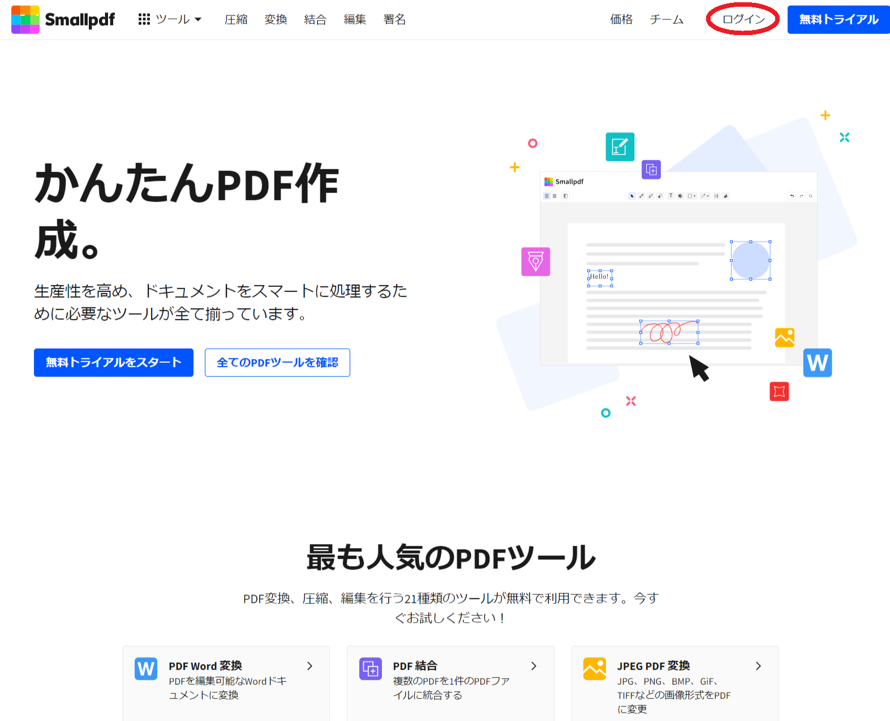Screen dimensions: 890x721
Task: Open the 圧縮 menu item
Action: (236, 19)
